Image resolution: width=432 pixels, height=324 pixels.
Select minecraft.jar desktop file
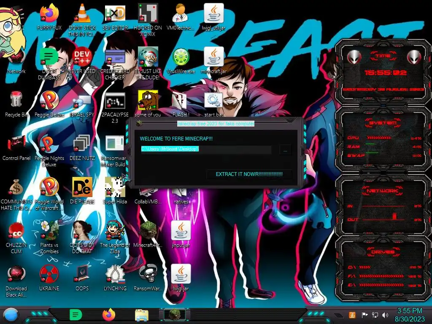point(214,57)
